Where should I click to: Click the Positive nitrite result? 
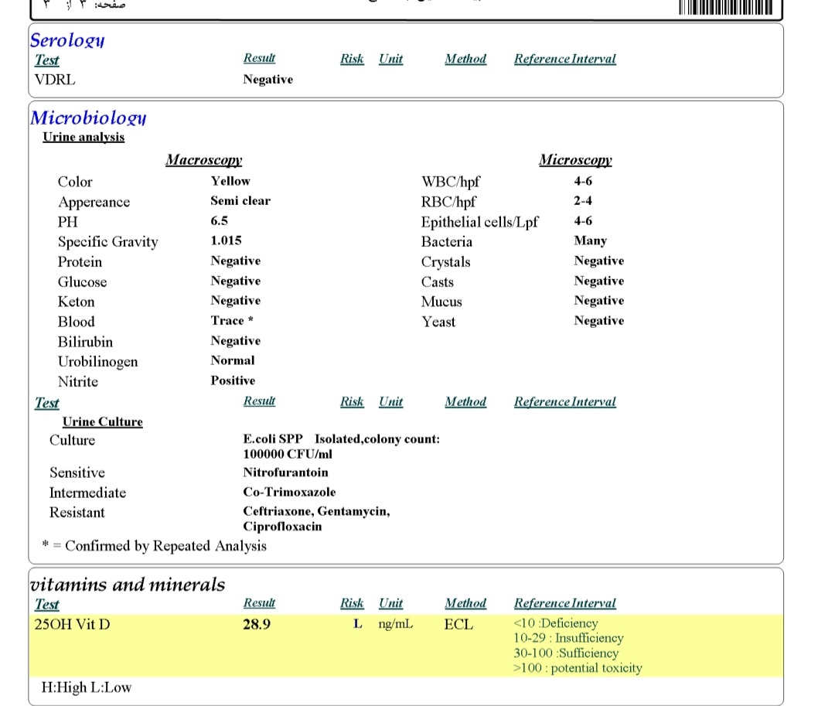click(x=233, y=380)
